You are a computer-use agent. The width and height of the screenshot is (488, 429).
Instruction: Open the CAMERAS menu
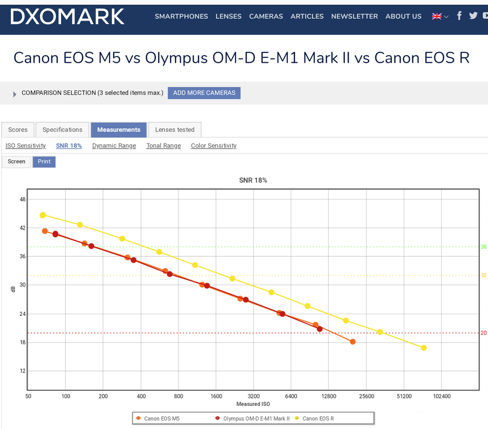coord(266,16)
